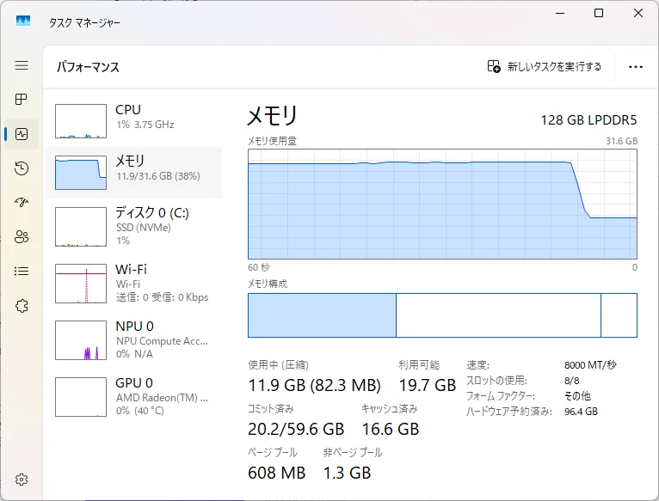
Task: Open the Details list page icon
Action: click(22, 272)
